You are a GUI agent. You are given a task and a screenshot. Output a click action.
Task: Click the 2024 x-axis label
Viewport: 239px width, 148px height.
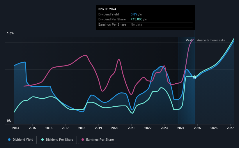181,128
